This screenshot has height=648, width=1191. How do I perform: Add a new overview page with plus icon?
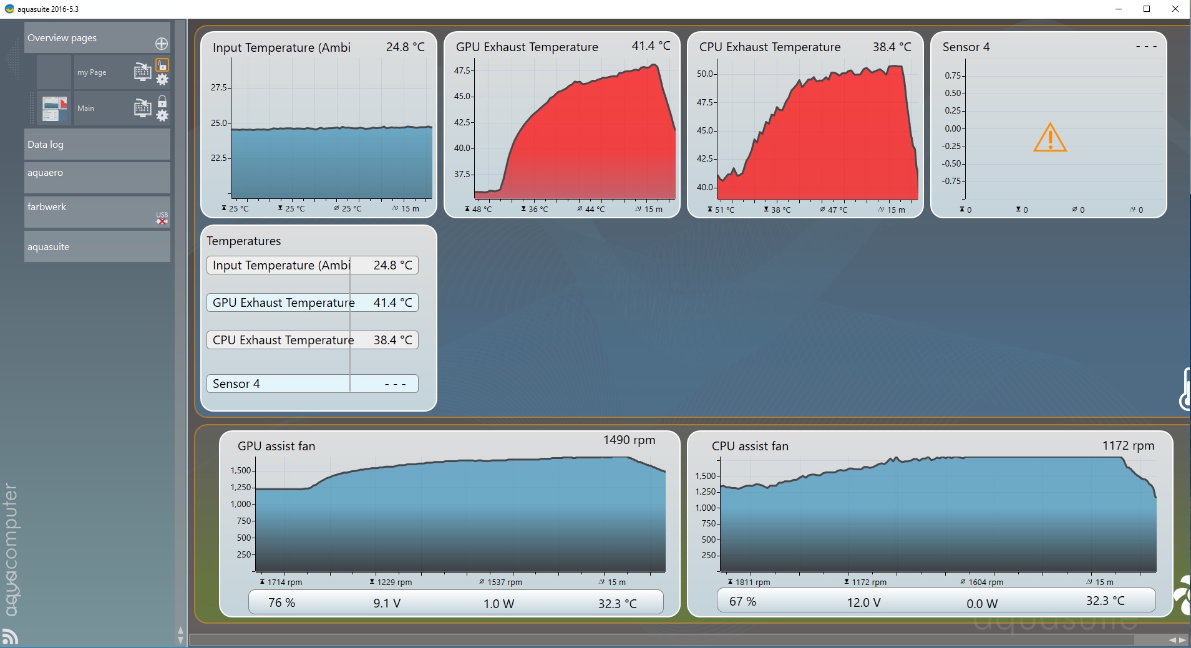[x=162, y=44]
